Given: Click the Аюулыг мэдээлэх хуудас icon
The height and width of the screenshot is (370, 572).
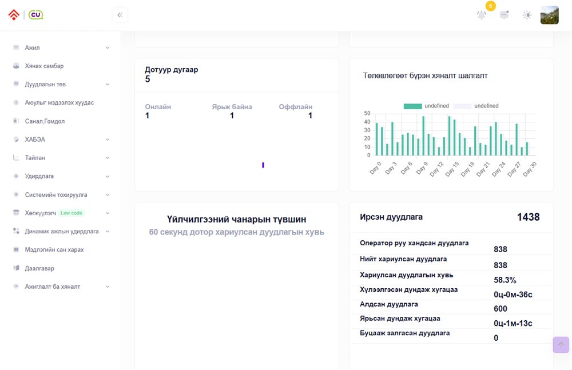Looking at the screenshot, I should pyautogui.click(x=16, y=102).
